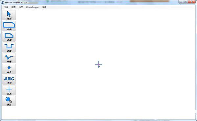The width and height of the screenshot is (197, 121).
Task: Select the arrow selection tool (选择)
Action: click(x=9, y=15)
